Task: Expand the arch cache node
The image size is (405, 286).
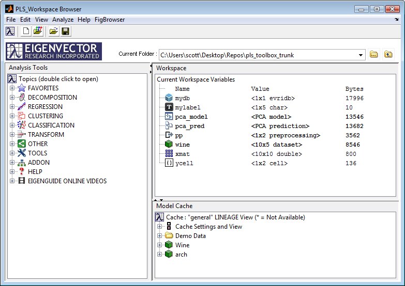Action: [159, 255]
